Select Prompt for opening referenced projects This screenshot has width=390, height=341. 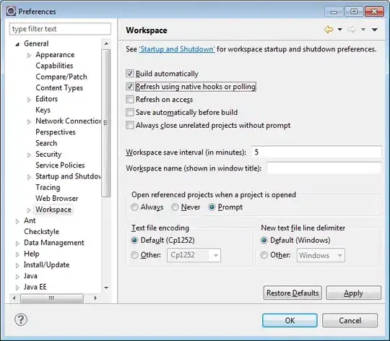pyautogui.click(x=212, y=207)
